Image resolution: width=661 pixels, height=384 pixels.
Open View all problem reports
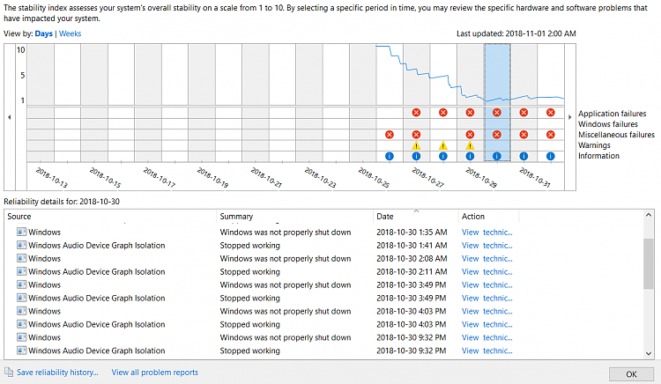coord(155,373)
